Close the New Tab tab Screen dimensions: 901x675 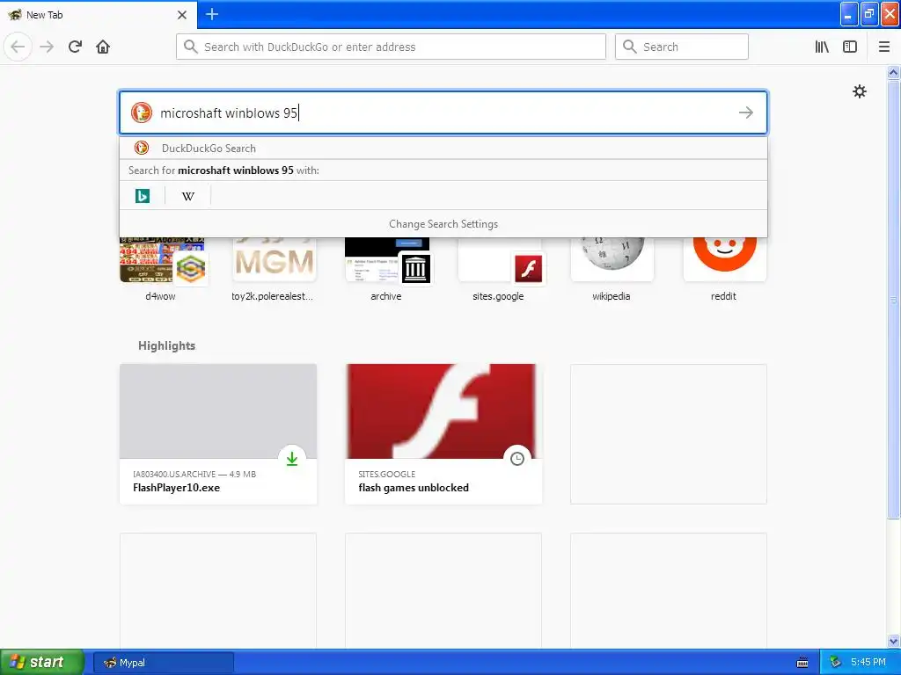[182, 15]
